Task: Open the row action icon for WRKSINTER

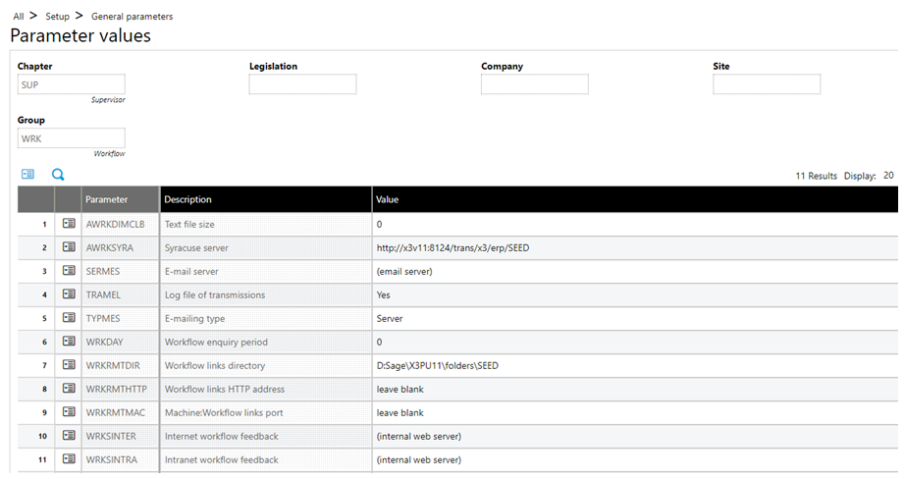Action: pos(69,436)
